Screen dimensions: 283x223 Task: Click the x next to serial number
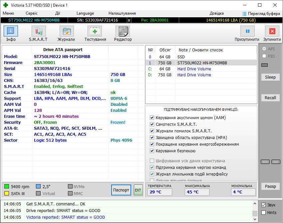[x=129, y=20]
